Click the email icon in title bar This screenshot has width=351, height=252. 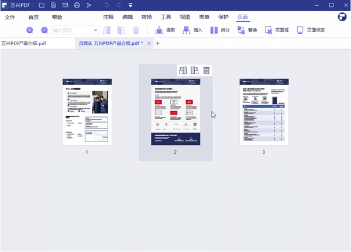click(x=65, y=5)
